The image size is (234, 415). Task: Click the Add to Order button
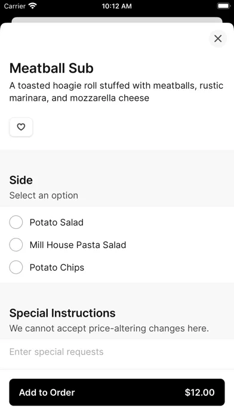pyautogui.click(x=117, y=392)
